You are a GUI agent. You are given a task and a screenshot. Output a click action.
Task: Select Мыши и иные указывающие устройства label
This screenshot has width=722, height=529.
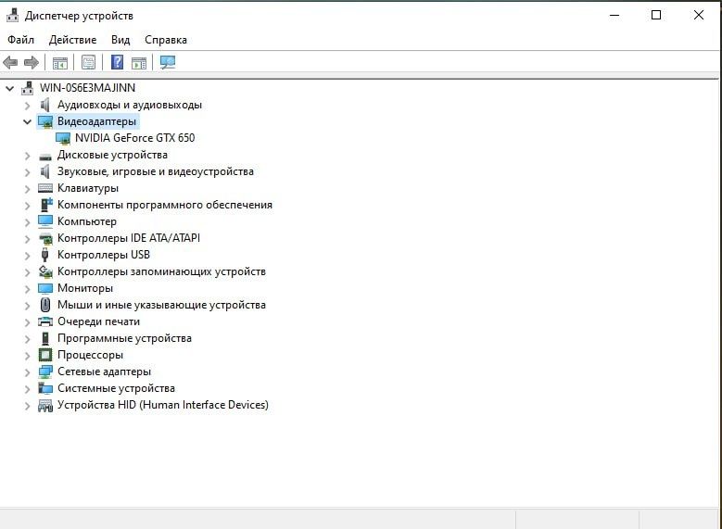click(x=161, y=305)
